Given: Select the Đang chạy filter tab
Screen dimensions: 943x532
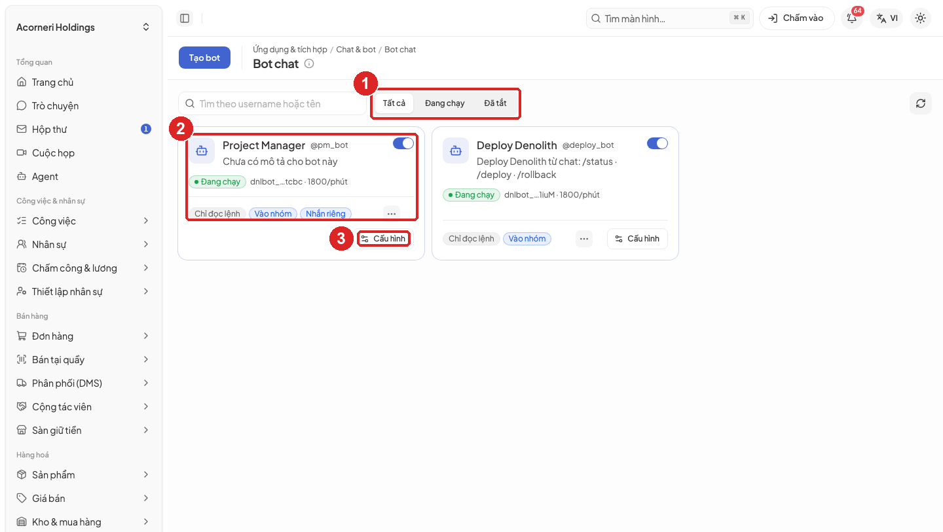Looking at the screenshot, I should 445,103.
